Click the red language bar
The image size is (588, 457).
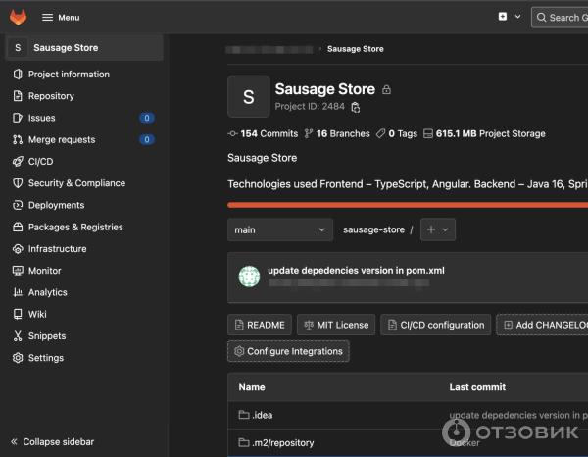pyautogui.click(x=408, y=205)
